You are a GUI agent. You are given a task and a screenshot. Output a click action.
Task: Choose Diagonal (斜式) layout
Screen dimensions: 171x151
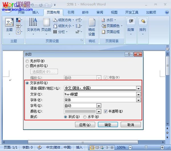coord(72,117)
